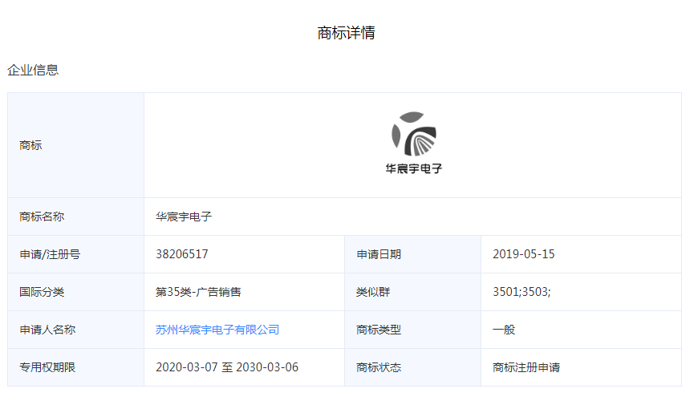Select the 国际分类 label cell
This screenshot has width=690, height=409.
point(42,292)
